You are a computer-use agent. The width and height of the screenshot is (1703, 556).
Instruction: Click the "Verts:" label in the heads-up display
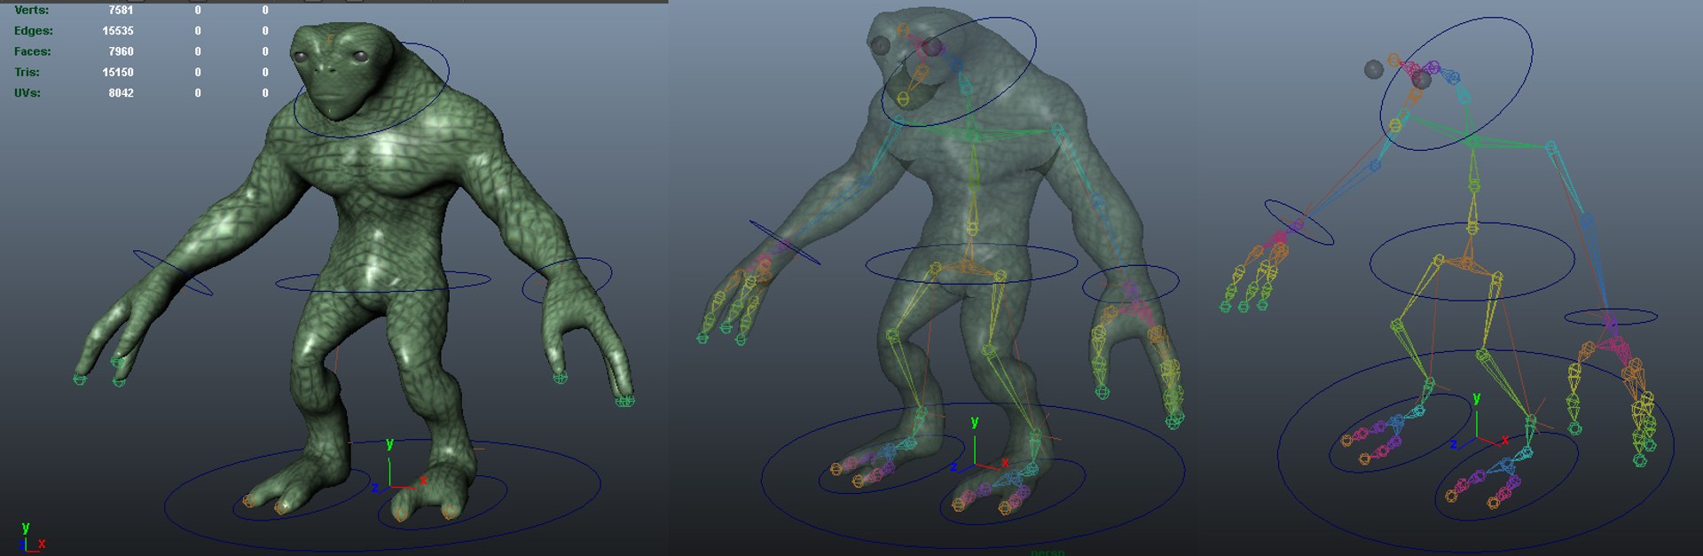click(32, 10)
